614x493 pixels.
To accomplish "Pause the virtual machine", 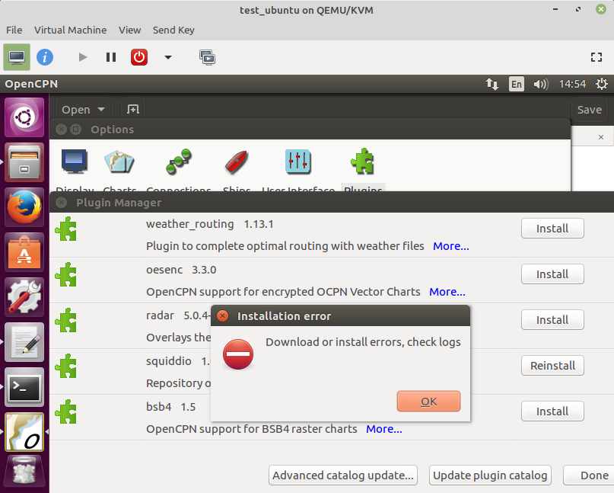I will click(x=111, y=57).
